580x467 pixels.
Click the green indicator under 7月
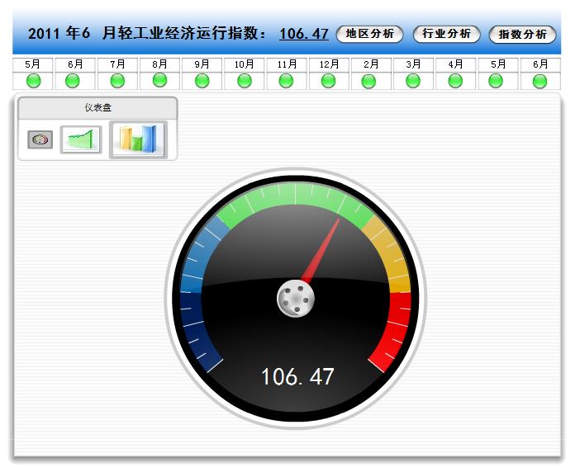(117, 80)
